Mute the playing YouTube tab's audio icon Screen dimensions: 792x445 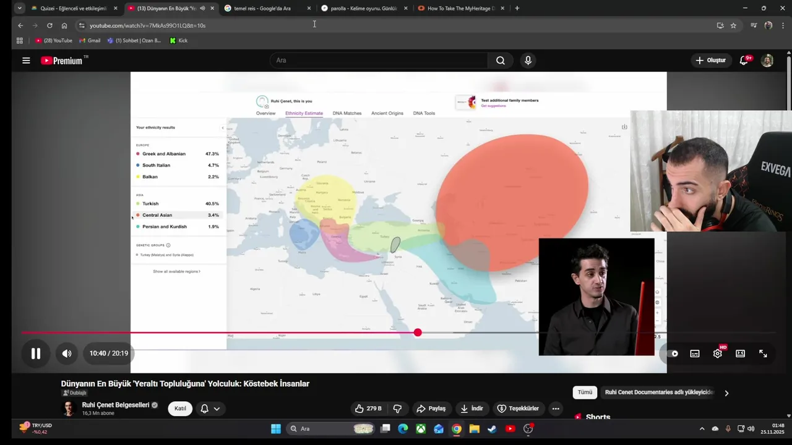pyautogui.click(x=202, y=8)
